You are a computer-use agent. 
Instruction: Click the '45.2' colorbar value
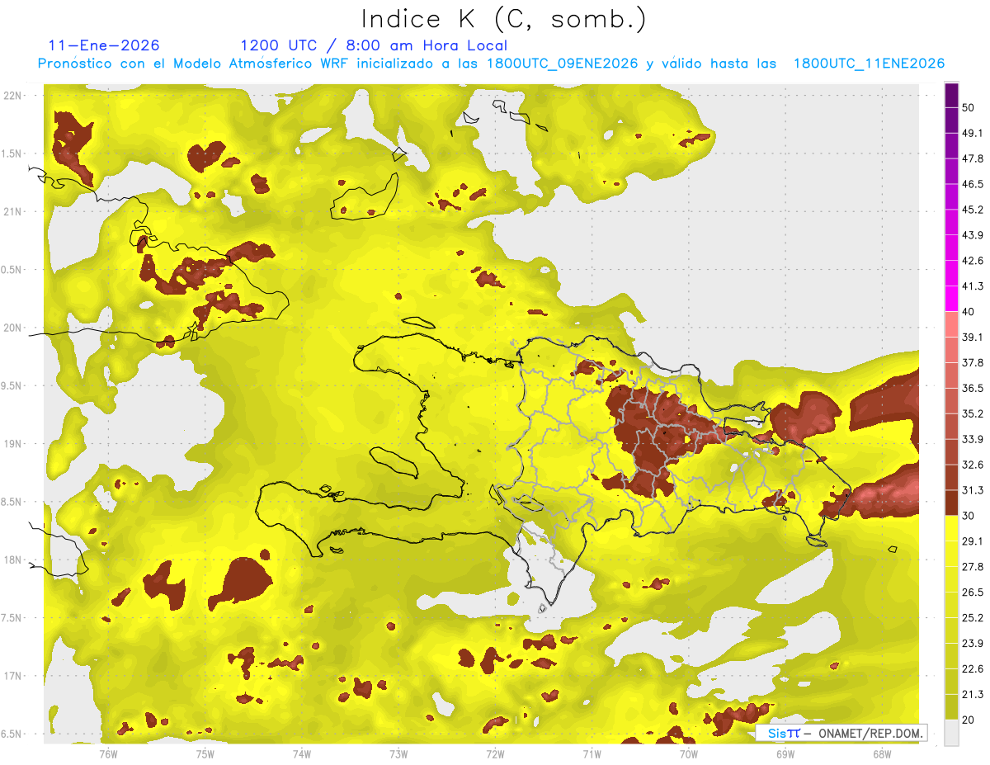pos(973,210)
